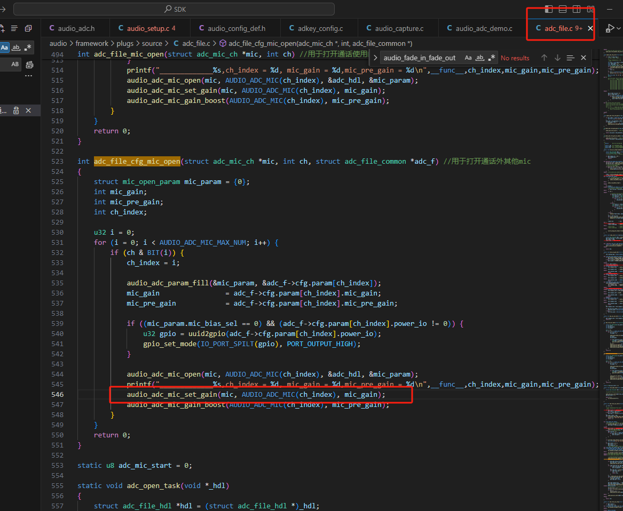This screenshot has height=511, width=623.
Task: Toggle the bottom panel layout icon
Action: tap(563, 9)
